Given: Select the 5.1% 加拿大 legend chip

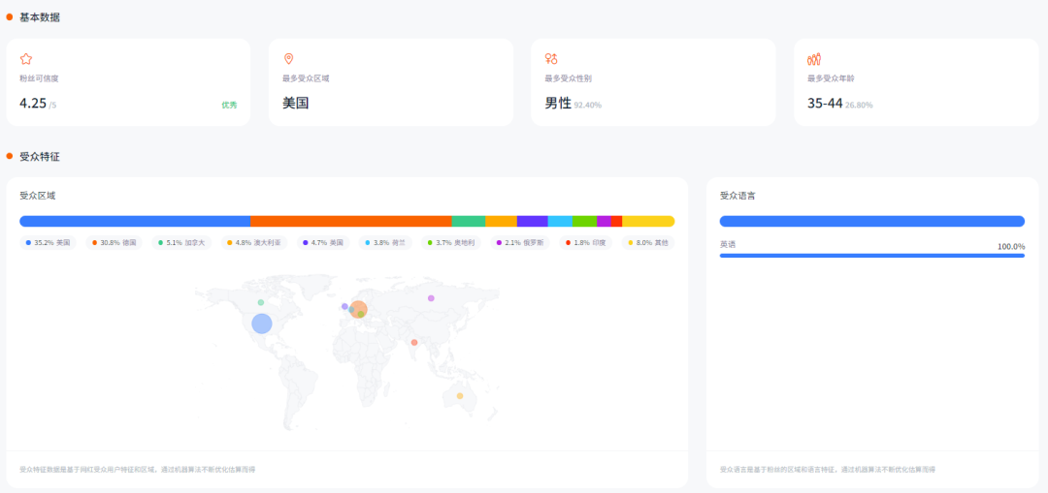Looking at the screenshot, I should (181, 243).
